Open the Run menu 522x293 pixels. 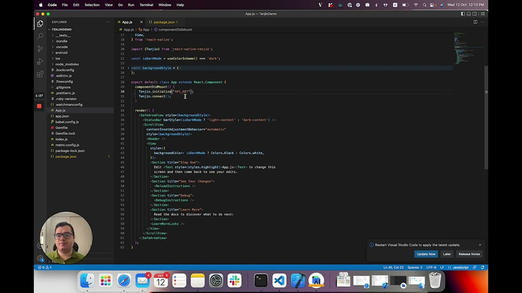click(131, 5)
